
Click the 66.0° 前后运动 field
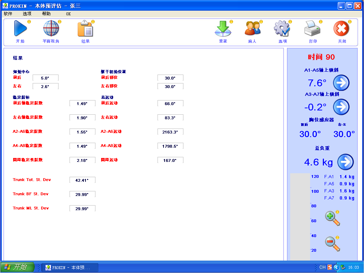coord(170,103)
